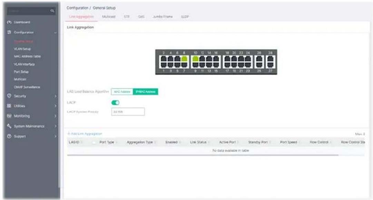The width and height of the screenshot is (373, 200).
Task: Click the Security shield icon
Action: 9,96
